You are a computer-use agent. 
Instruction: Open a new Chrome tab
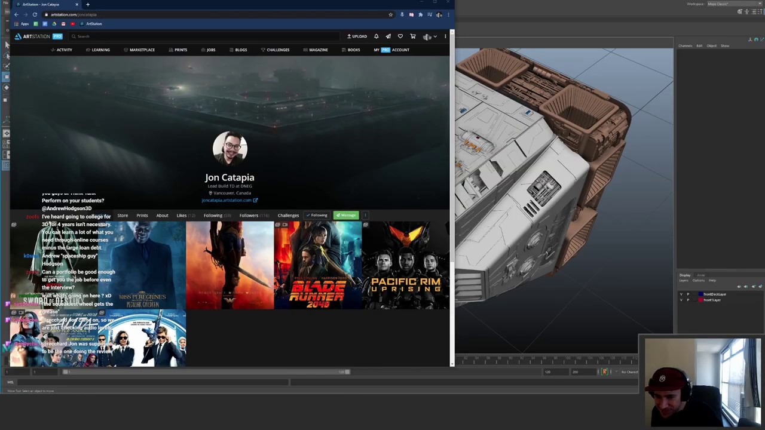coord(88,5)
